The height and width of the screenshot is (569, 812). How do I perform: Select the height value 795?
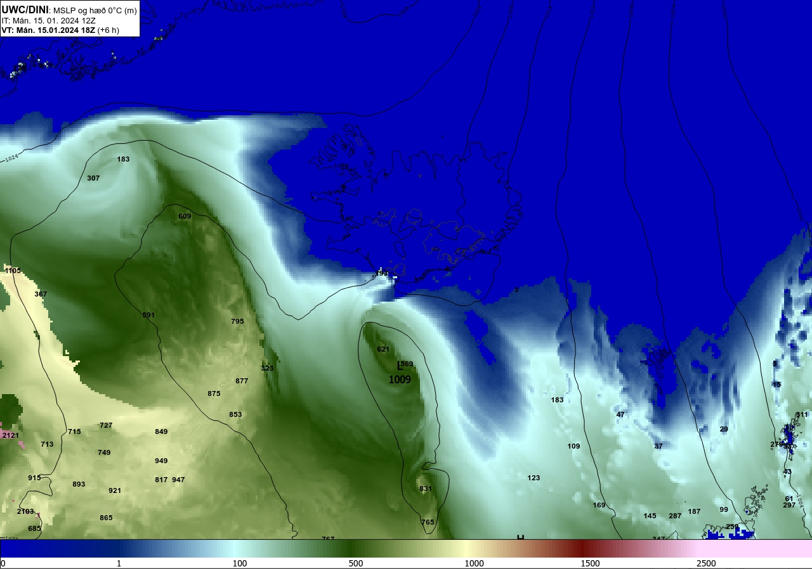(x=237, y=321)
